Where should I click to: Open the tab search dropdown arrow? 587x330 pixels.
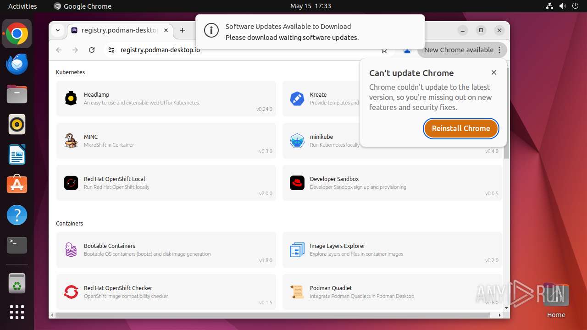point(58,30)
